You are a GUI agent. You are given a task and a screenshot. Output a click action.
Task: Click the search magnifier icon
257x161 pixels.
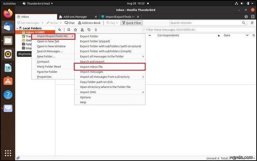point(244,23)
